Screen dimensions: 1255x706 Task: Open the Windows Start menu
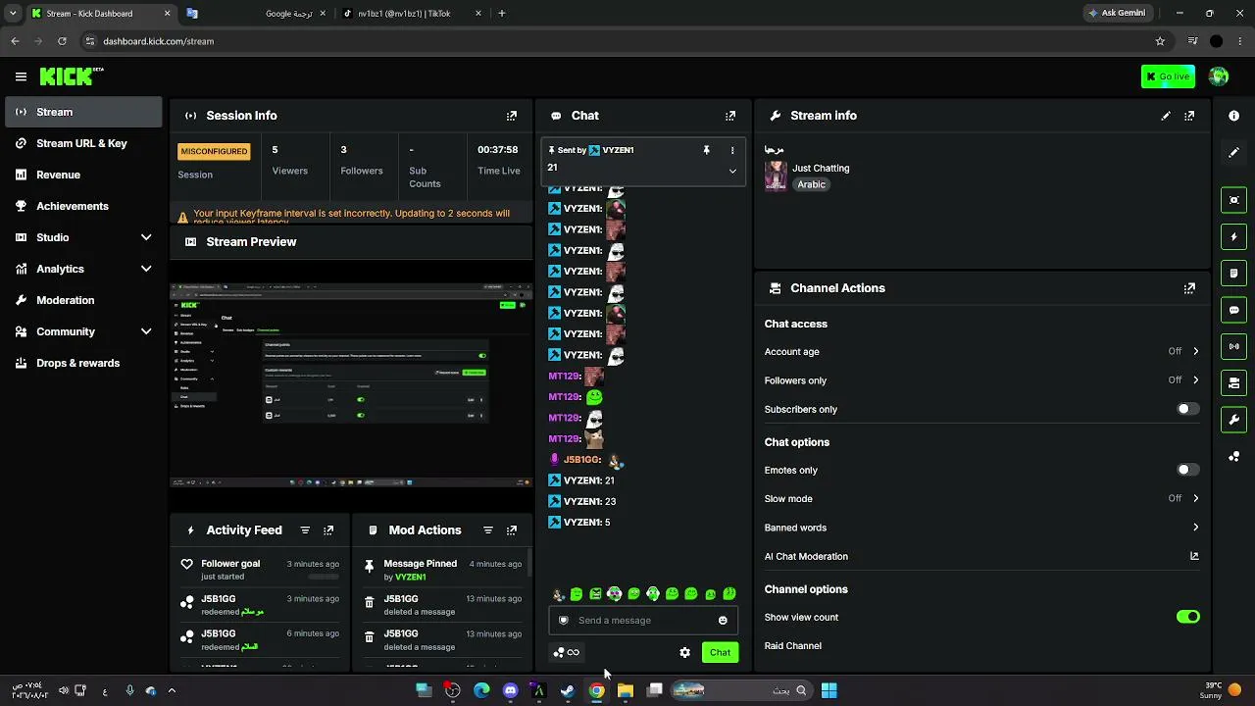coord(829,690)
